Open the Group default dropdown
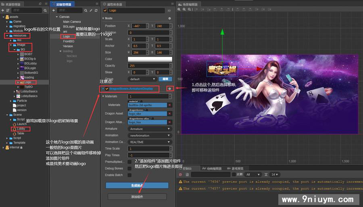The width and height of the screenshot is (363, 207). [142, 79]
